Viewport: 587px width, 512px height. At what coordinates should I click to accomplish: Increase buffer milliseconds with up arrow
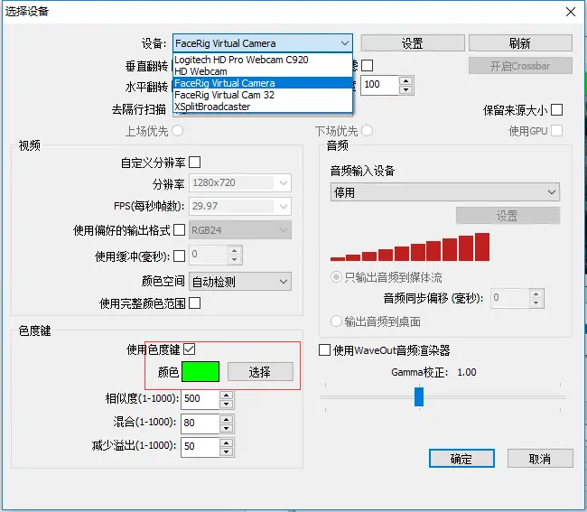[235, 250]
